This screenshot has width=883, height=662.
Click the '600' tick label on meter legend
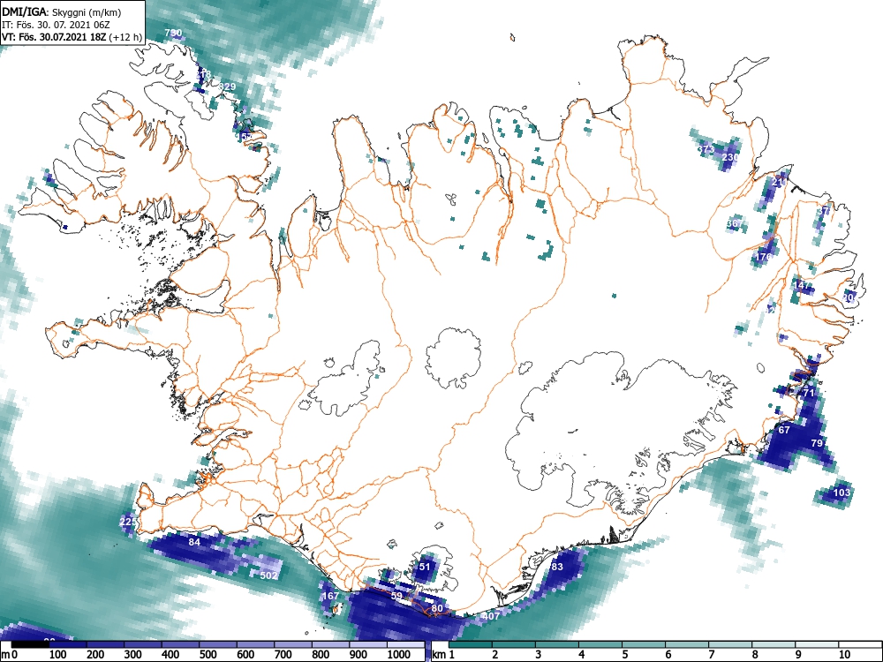point(245,655)
